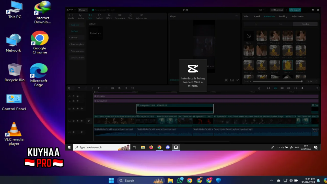Lock the Vignette effect track
This screenshot has width=327, height=184.
coord(73,96)
